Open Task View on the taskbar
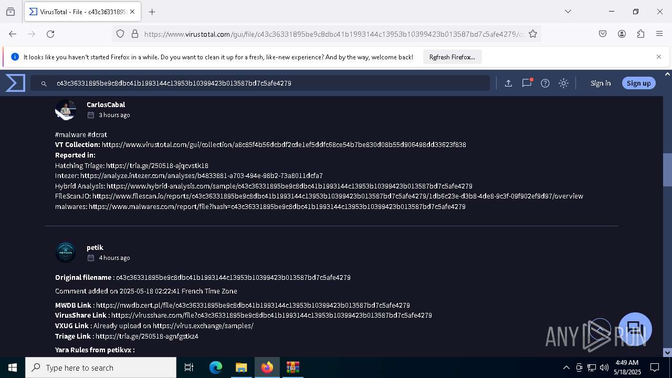The image size is (672, 378). click(x=189, y=367)
